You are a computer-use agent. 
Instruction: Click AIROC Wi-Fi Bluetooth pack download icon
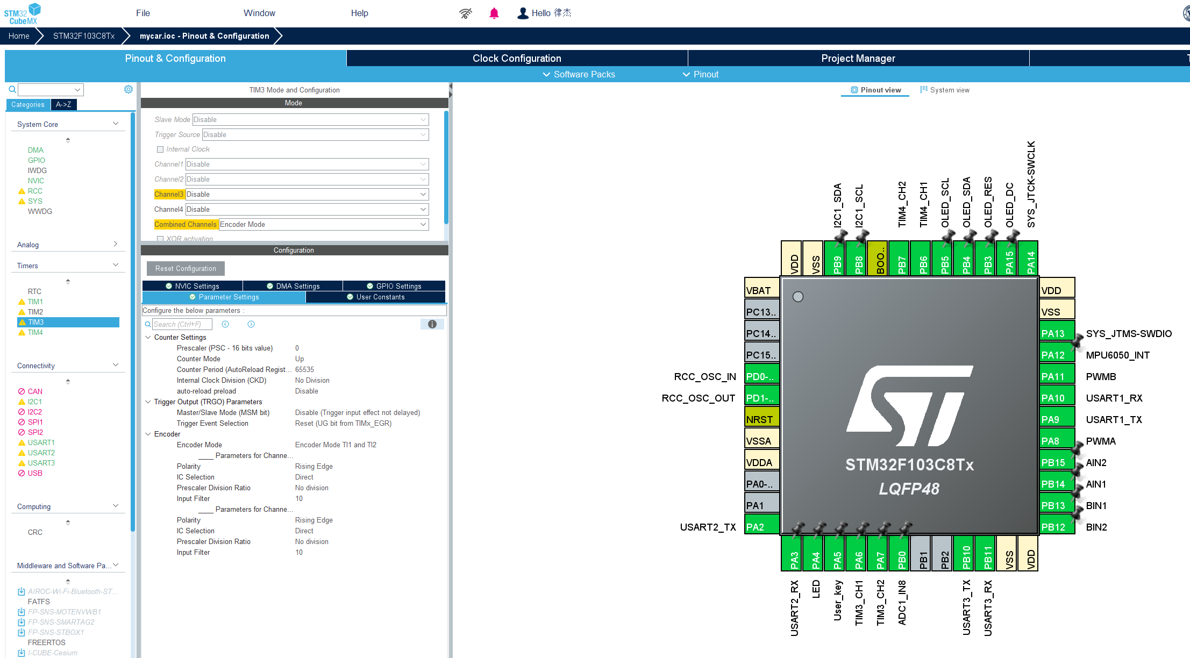[x=22, y=591]
